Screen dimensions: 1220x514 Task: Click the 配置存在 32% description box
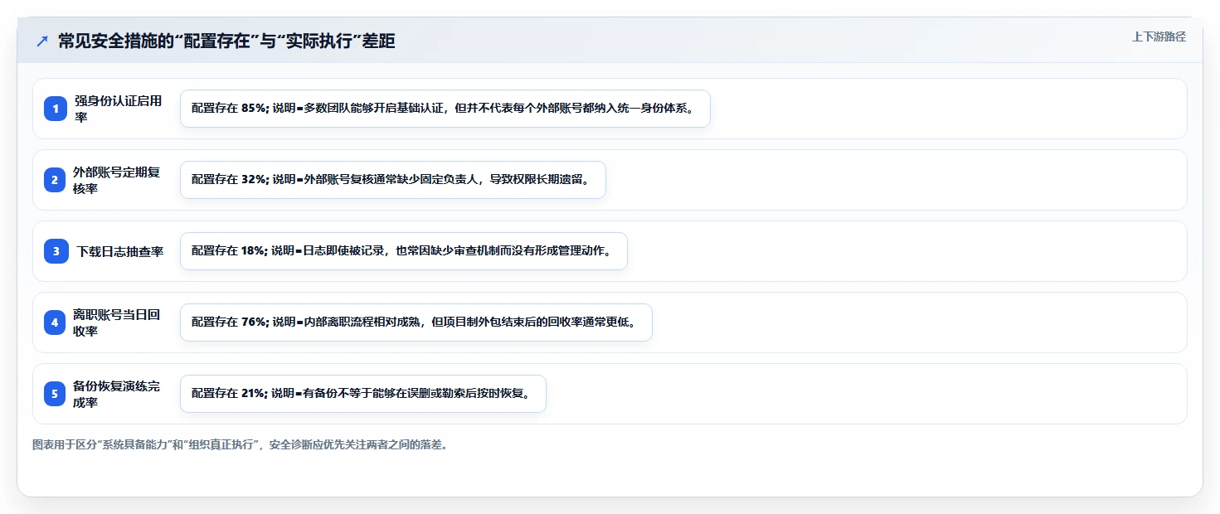393,180
